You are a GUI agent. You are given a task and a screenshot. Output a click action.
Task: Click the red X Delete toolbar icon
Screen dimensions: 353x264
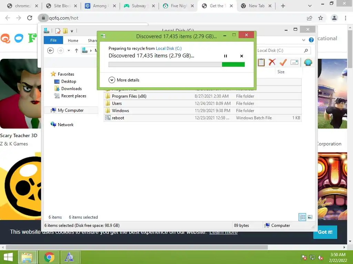tap(272, 62)
